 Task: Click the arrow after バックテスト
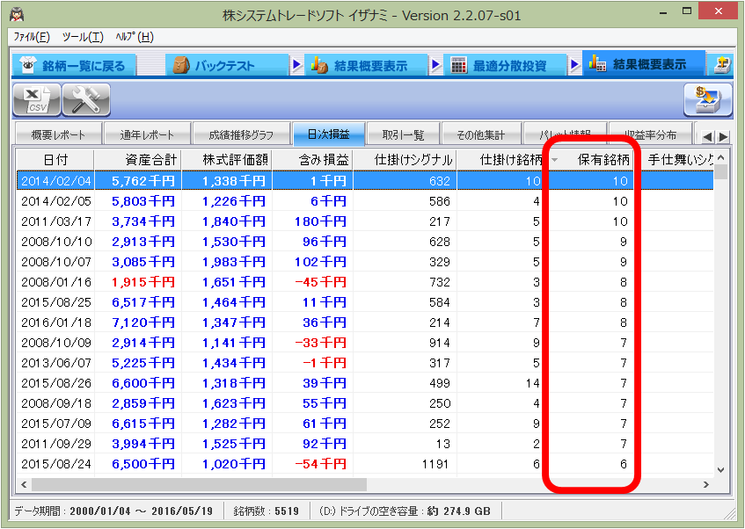point(297,64)
